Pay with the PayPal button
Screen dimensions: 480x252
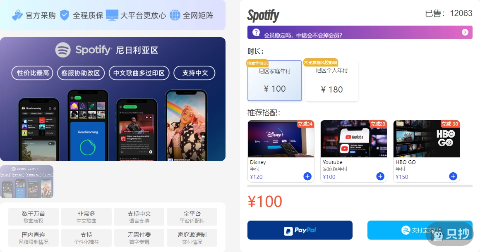coord(300,230)
